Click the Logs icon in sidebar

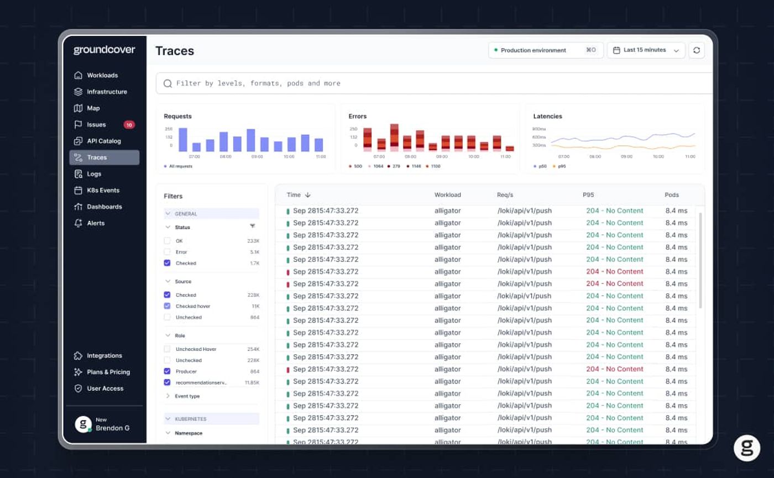coord(78,174)
